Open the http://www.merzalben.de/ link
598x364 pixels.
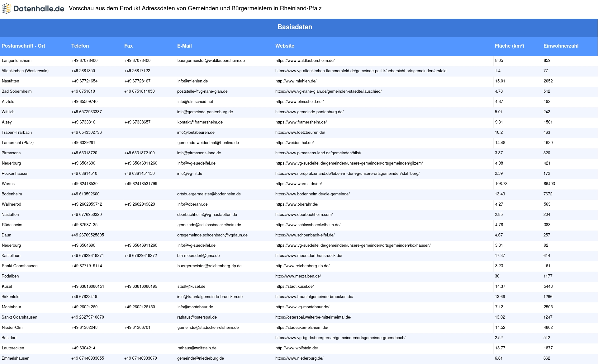[298, 276]
